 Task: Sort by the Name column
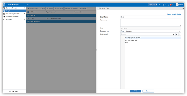pos(34,12)
